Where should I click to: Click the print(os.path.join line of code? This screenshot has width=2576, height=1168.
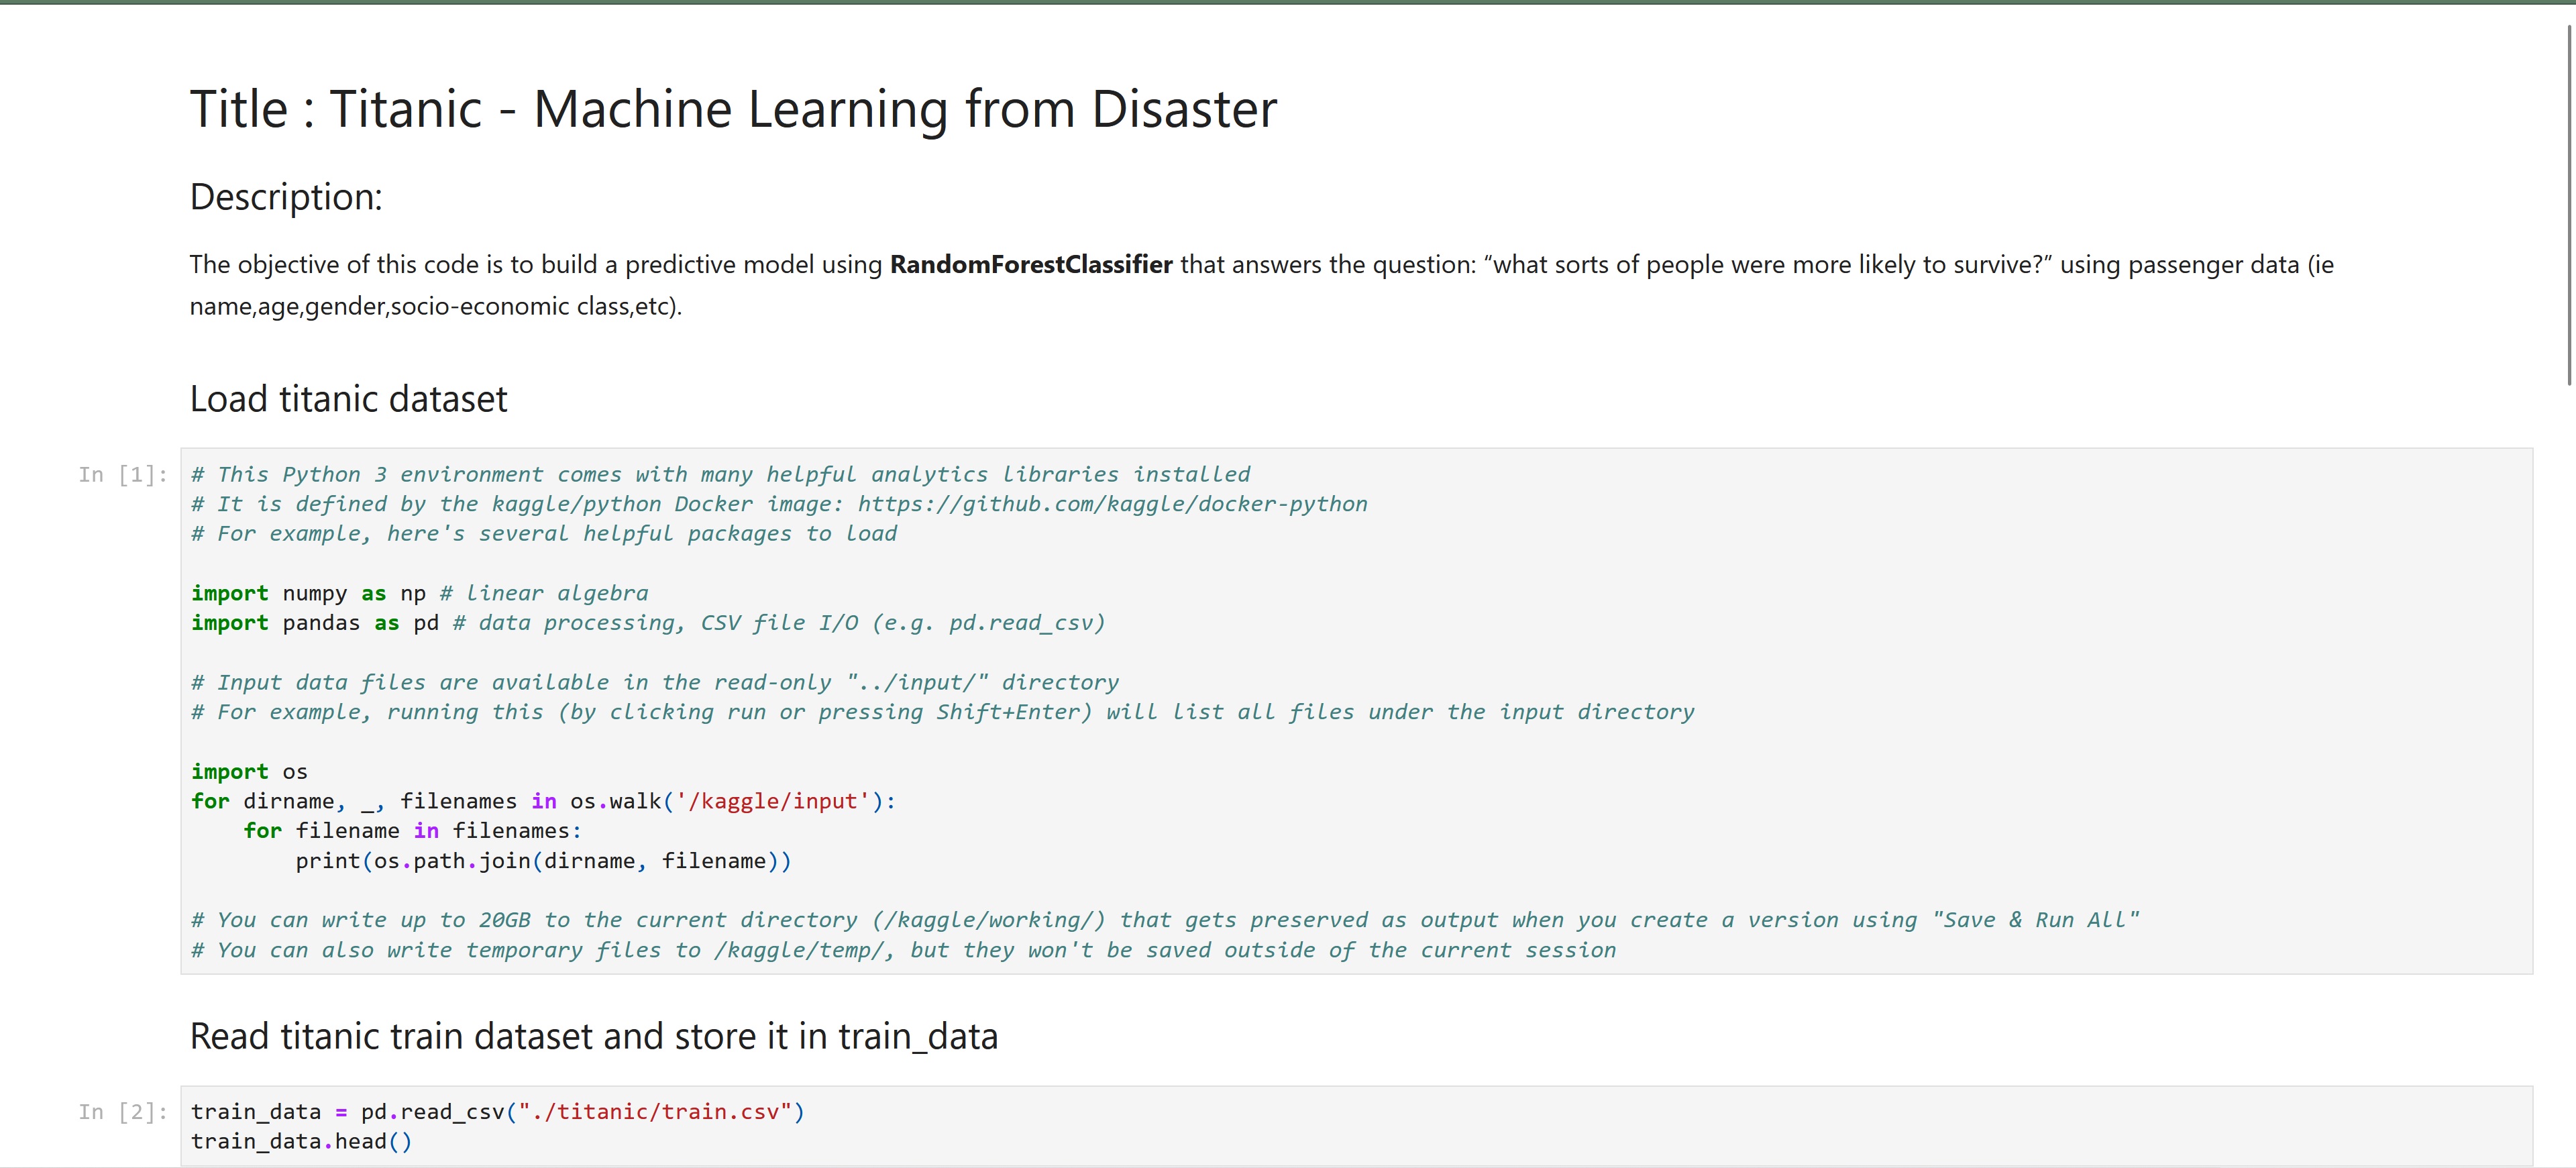[x=543, y=861]
